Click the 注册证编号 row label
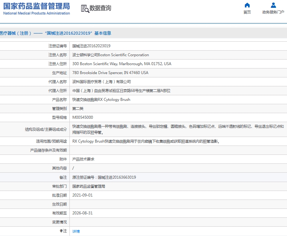This screenshot has height=236, width=287. 57,46
